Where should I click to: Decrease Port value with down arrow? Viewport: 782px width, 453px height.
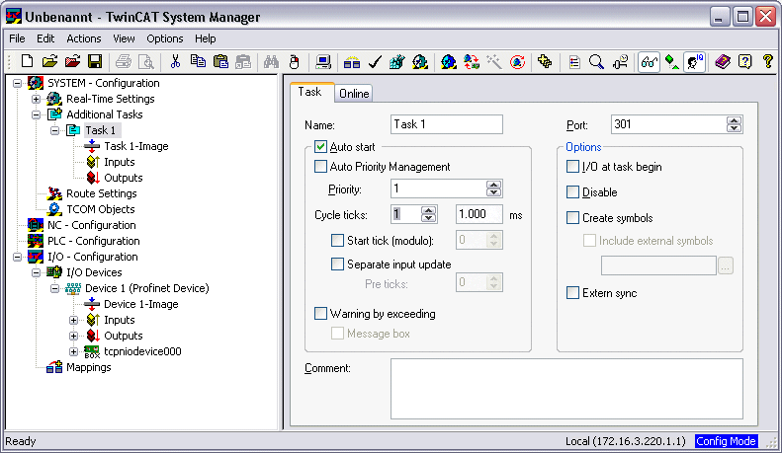[734, 128]
